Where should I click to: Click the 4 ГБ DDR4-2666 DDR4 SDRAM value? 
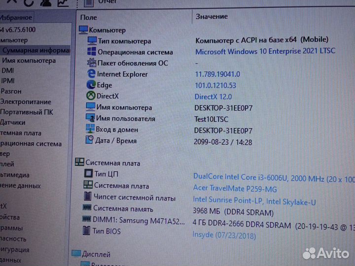274,225
